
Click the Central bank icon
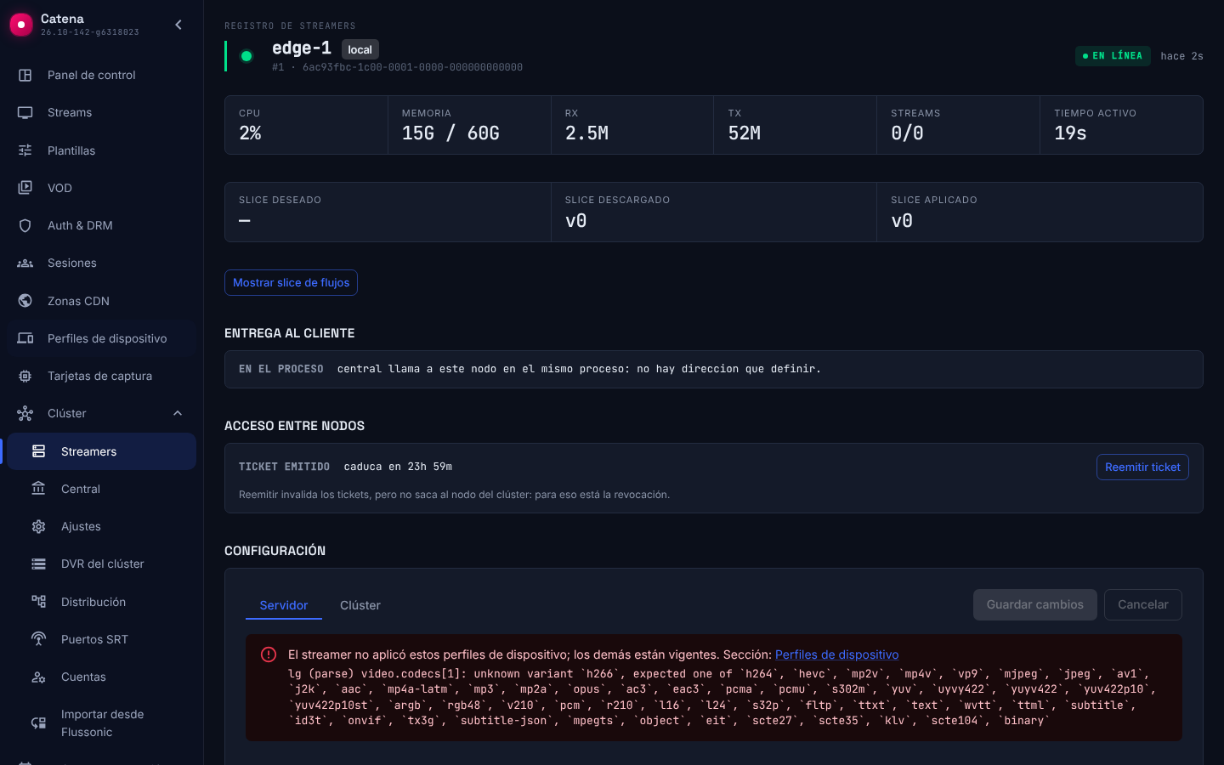click(x=39, y=489)
